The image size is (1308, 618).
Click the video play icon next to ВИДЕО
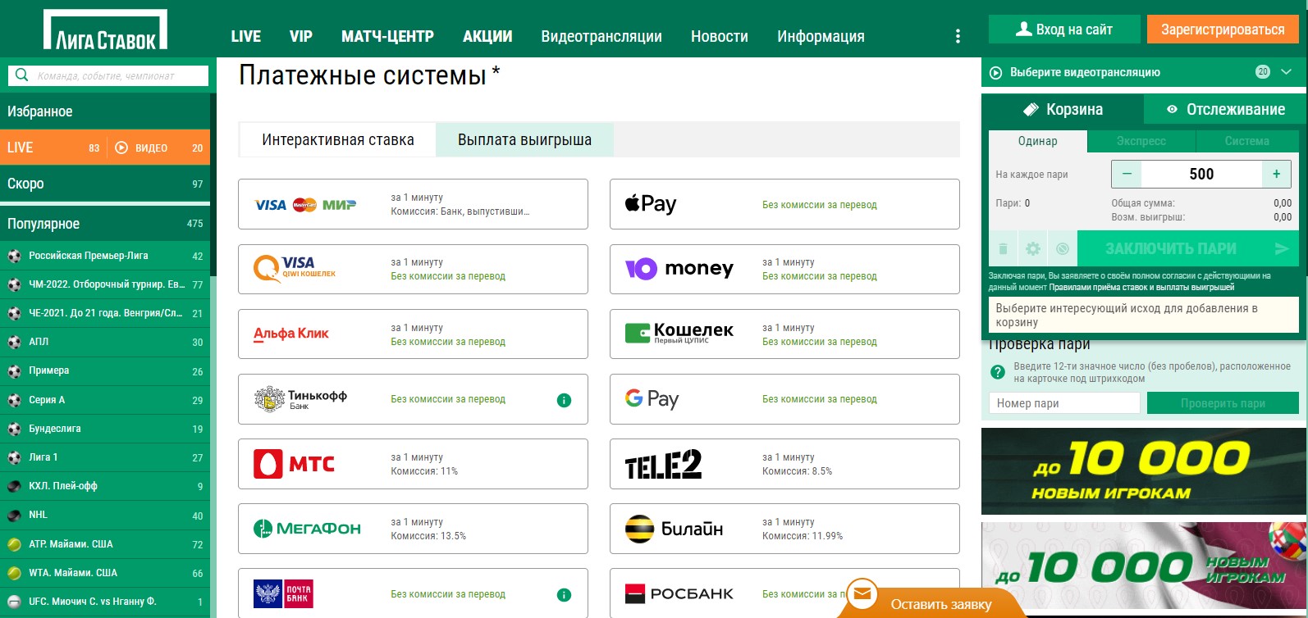[x=121, y=148]
